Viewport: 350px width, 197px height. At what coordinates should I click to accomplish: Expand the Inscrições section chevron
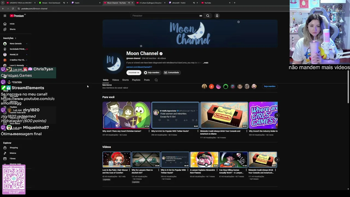click(x=15, y=38)
